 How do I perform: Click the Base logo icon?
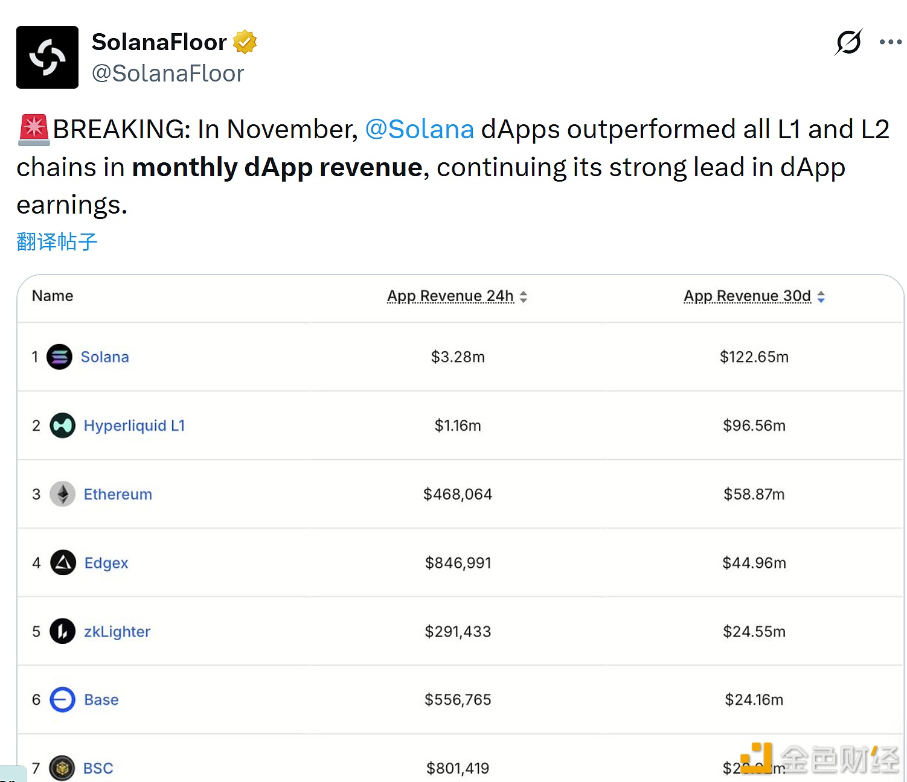pos(62,700)
